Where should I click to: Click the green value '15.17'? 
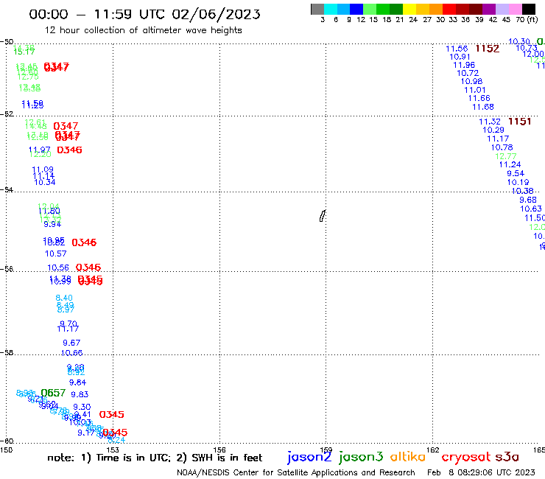tap(24, 52)
